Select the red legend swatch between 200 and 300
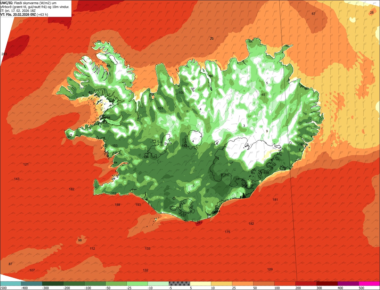This screenshot has height=290, width=380. 306,283
